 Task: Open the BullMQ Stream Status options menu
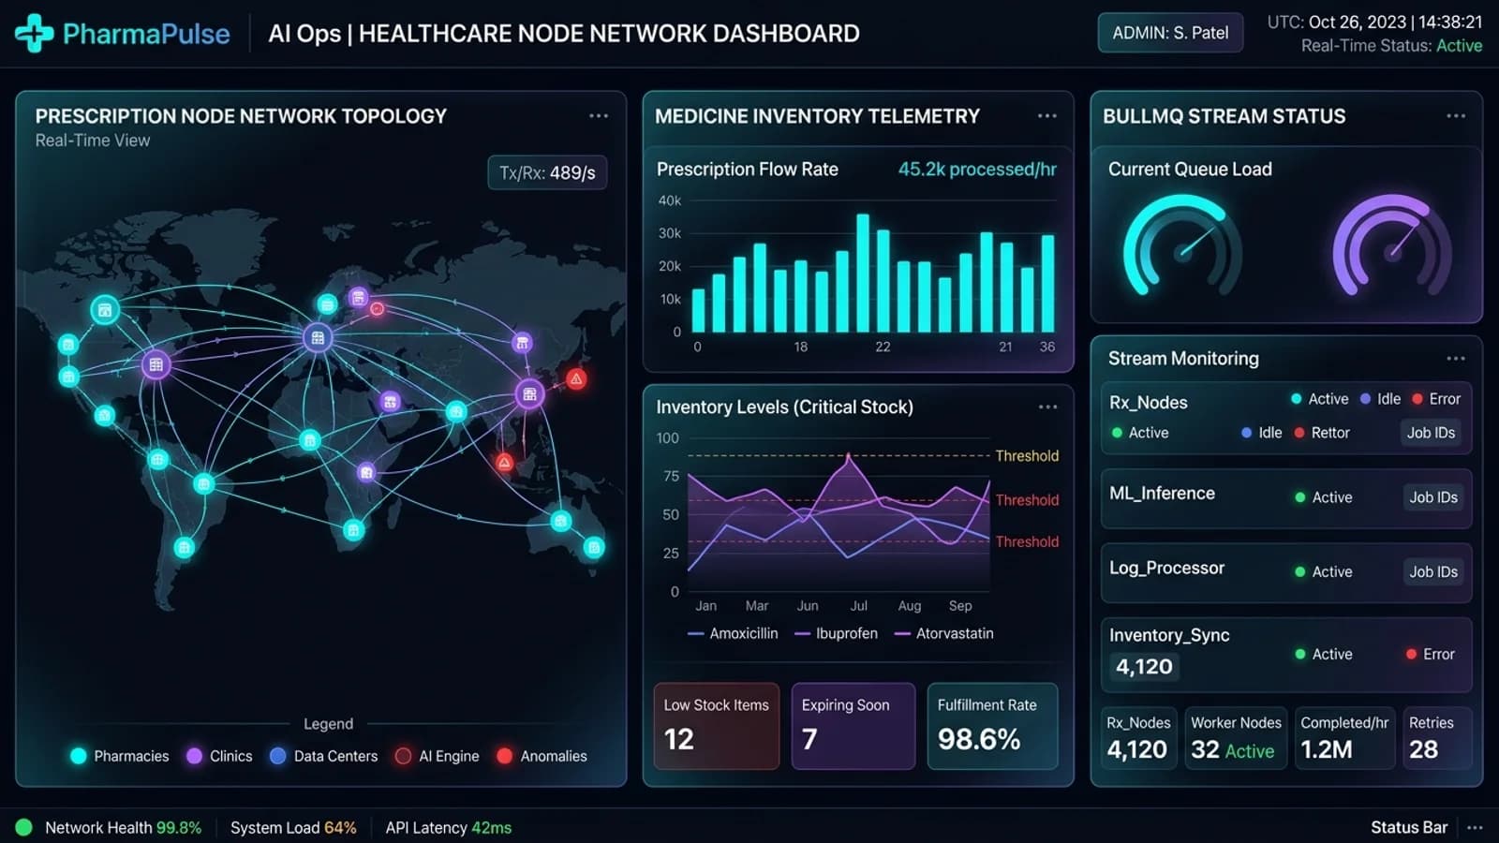[1456, 116]
